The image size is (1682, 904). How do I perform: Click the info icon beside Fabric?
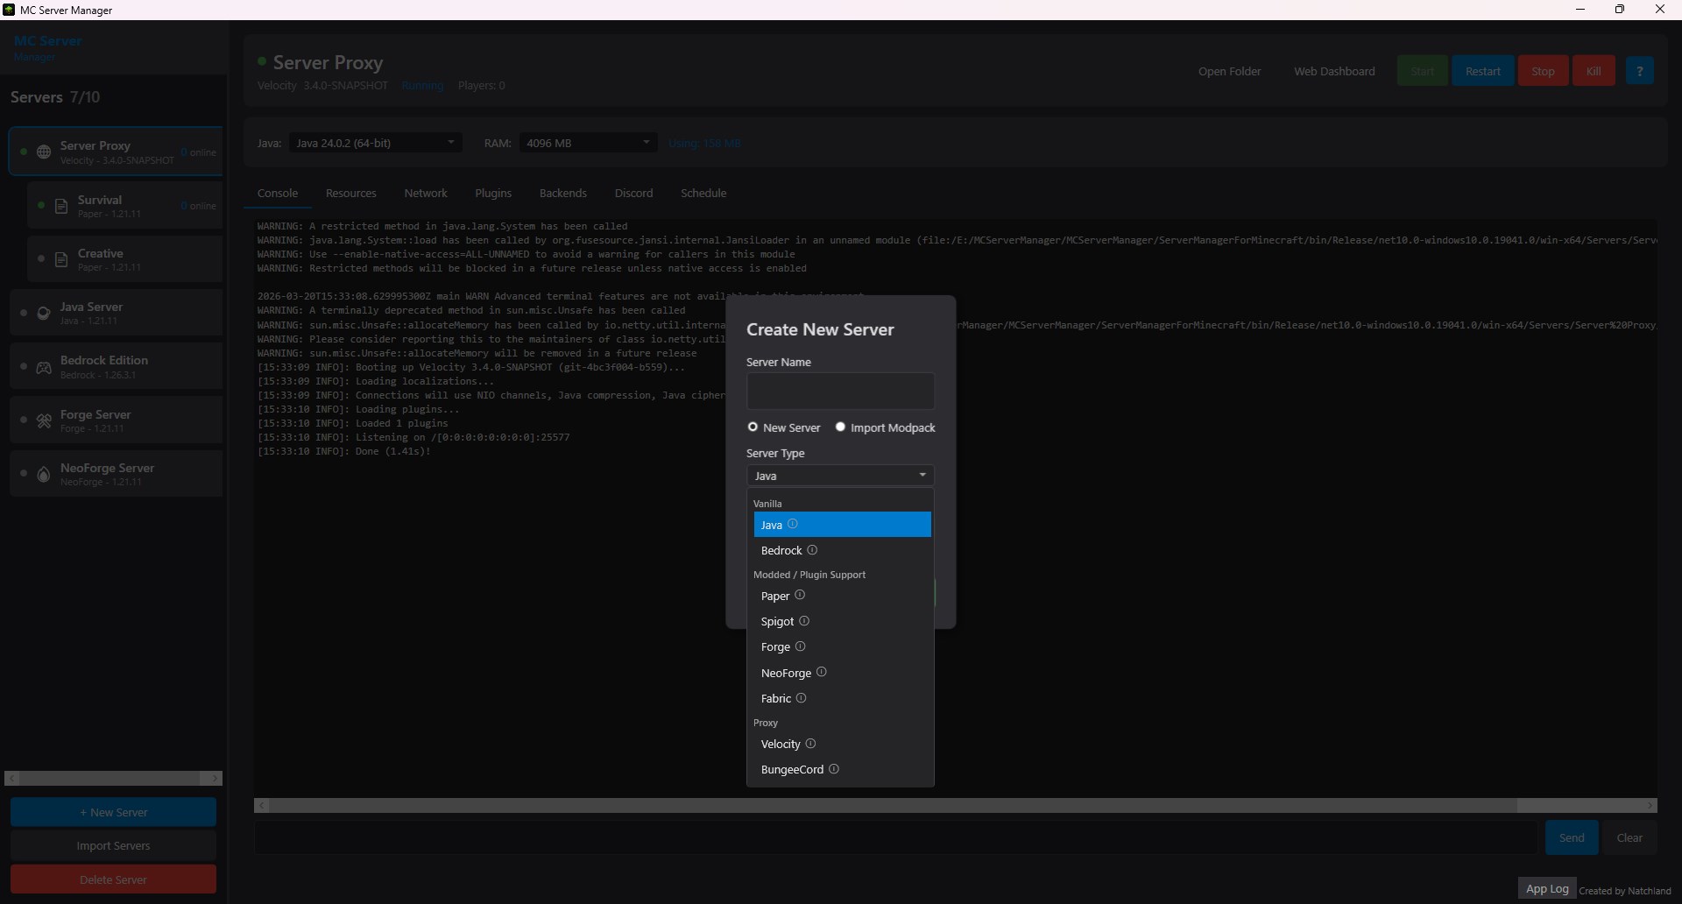(x=801, y=698)
